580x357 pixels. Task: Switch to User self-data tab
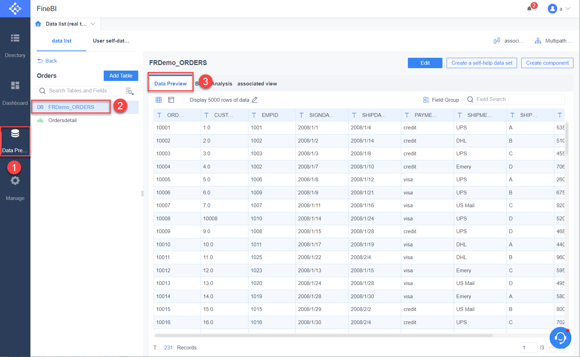tap(111, 41)
